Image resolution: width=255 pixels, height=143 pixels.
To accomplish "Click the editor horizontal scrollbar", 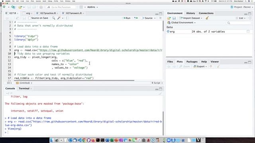I will click(74, 80).
